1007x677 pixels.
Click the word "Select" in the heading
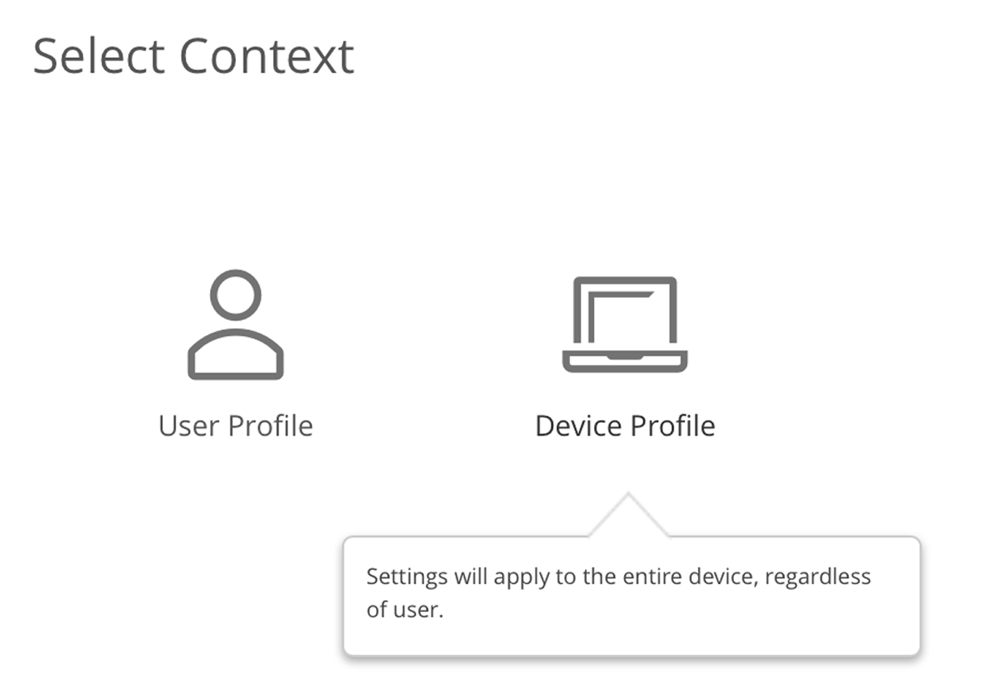pos(98,57)
